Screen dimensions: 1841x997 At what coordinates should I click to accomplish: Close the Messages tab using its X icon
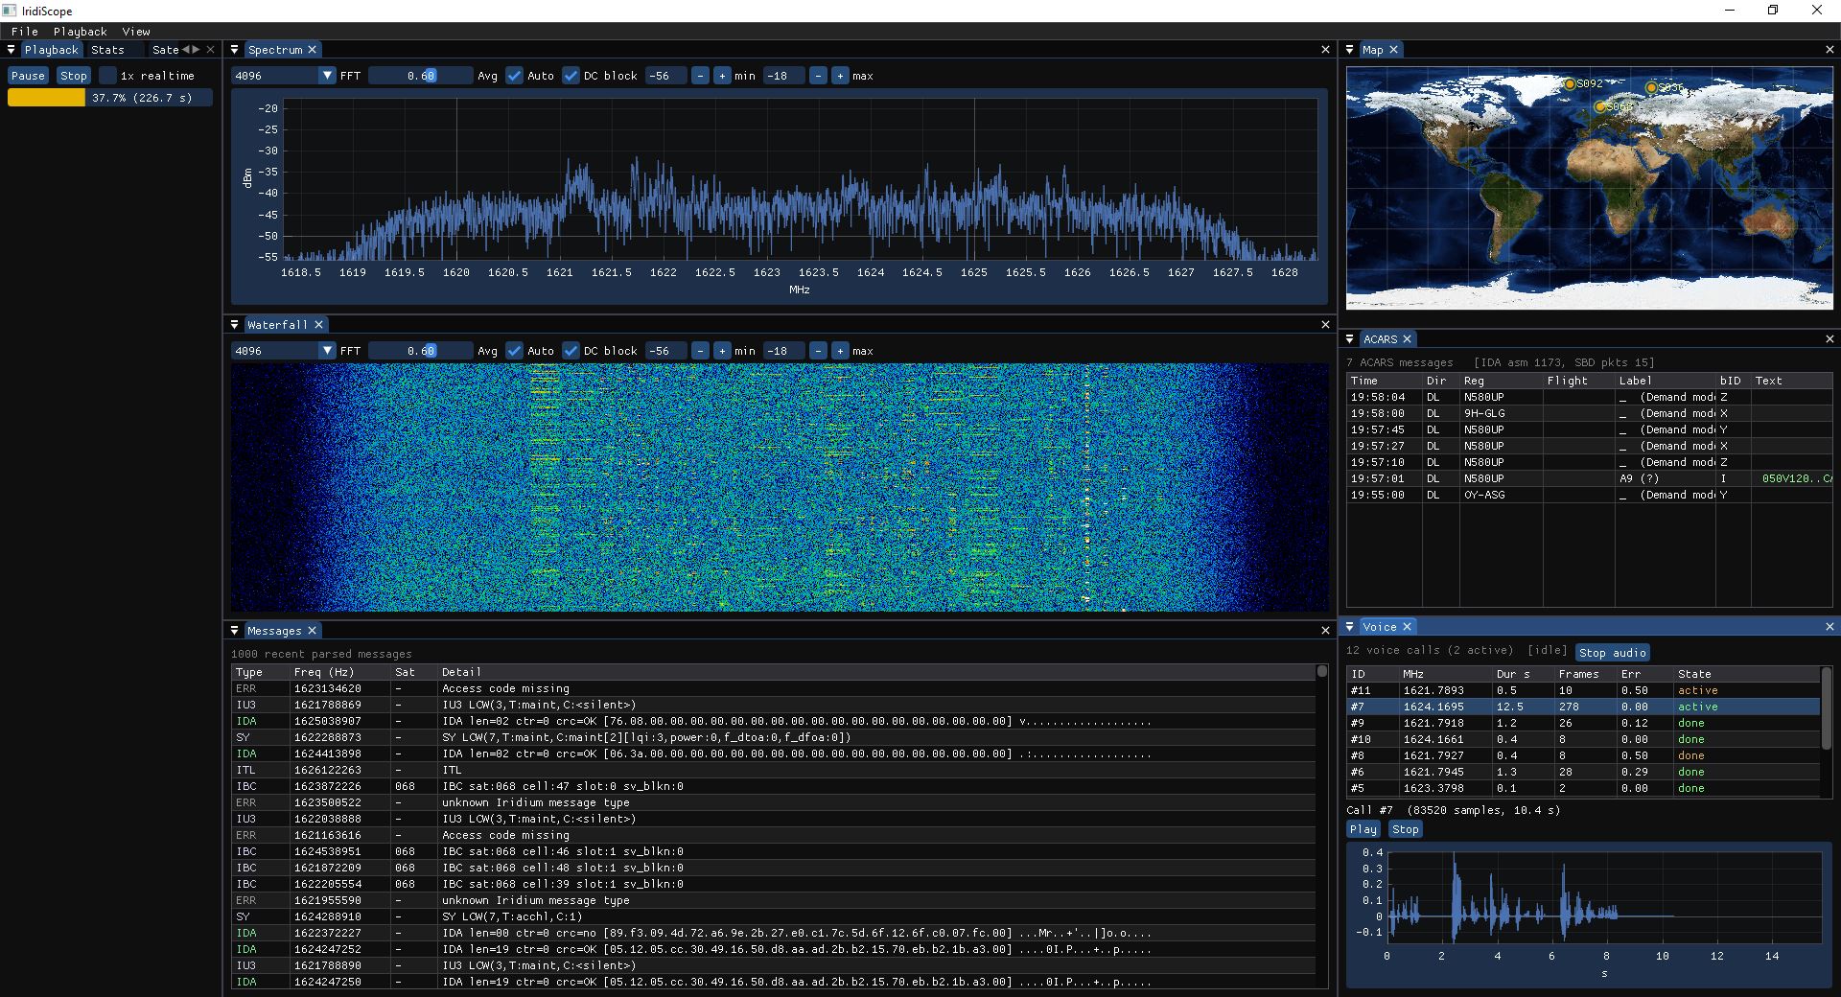pyautogui.click(x=312, y=631)
